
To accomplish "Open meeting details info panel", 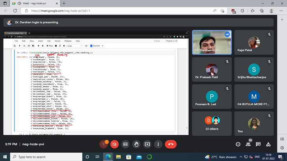I will click(238, 144).
